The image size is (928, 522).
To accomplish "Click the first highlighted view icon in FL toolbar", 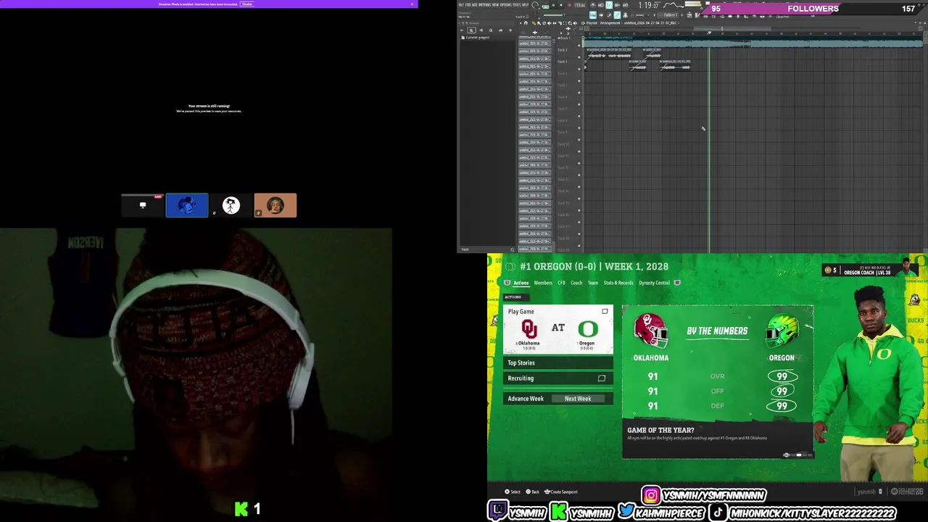I will [x=593, y=15].
